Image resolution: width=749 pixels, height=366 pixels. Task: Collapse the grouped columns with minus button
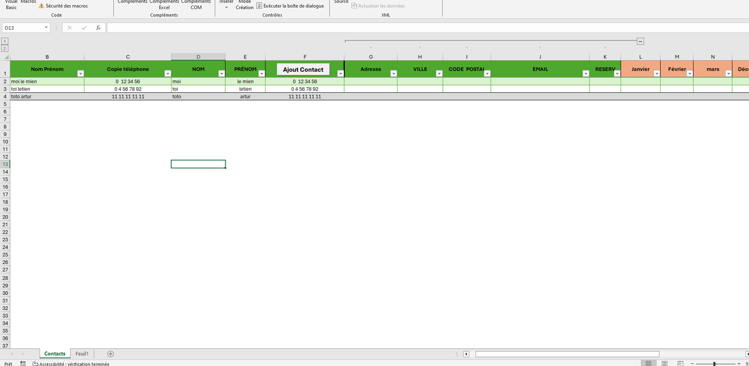click(640, 41)
